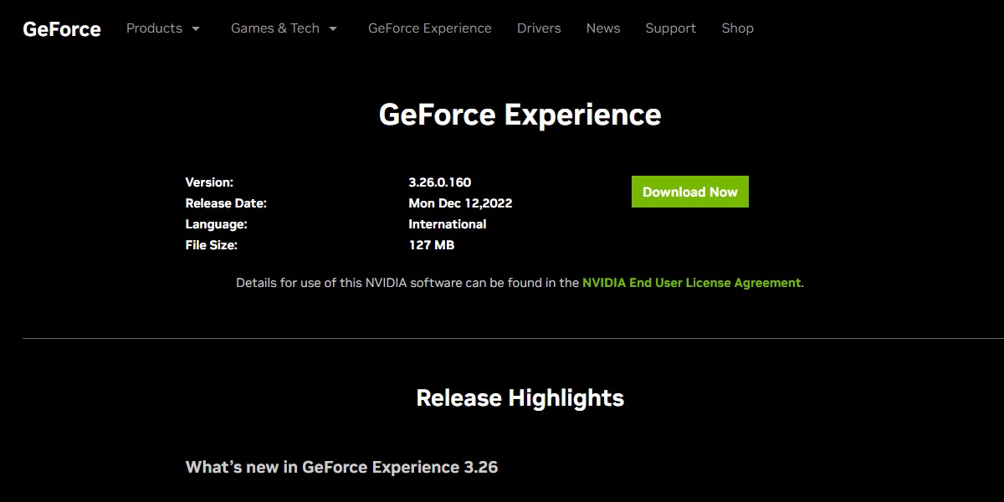Select GeForce Experience in the menu bar
Screen dimensions: 1004x502
[429, 28]
